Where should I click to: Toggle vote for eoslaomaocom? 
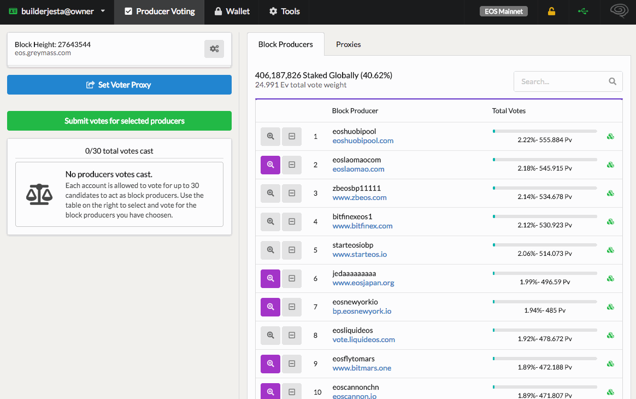(x=292, y=165)
